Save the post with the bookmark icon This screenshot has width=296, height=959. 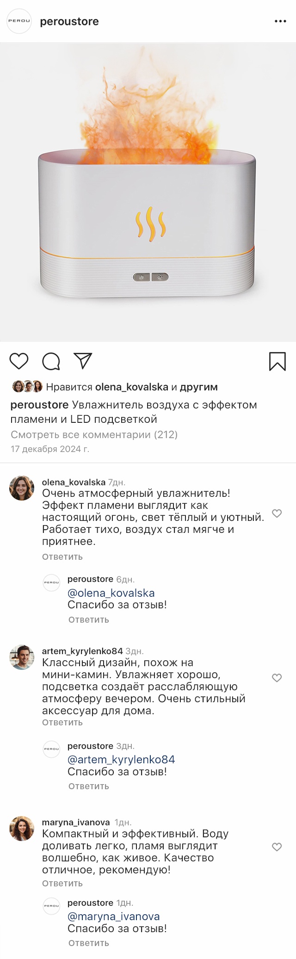277,362
